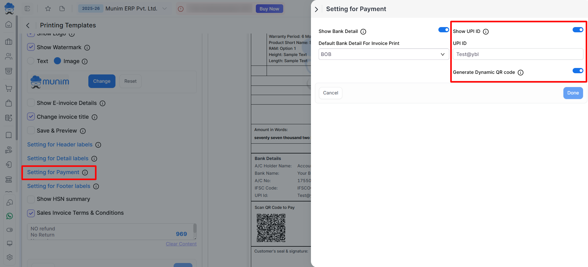Open the bank building sidebar icon

coord(9,179)
